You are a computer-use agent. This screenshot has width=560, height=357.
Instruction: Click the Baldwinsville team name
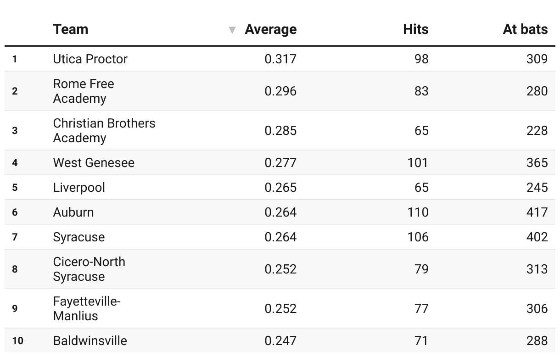[x=90, y=340]
